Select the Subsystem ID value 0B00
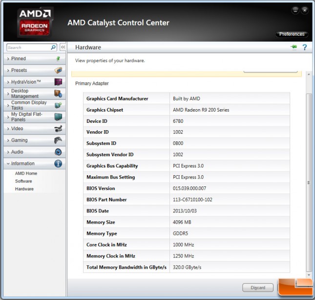 [178, 143]
